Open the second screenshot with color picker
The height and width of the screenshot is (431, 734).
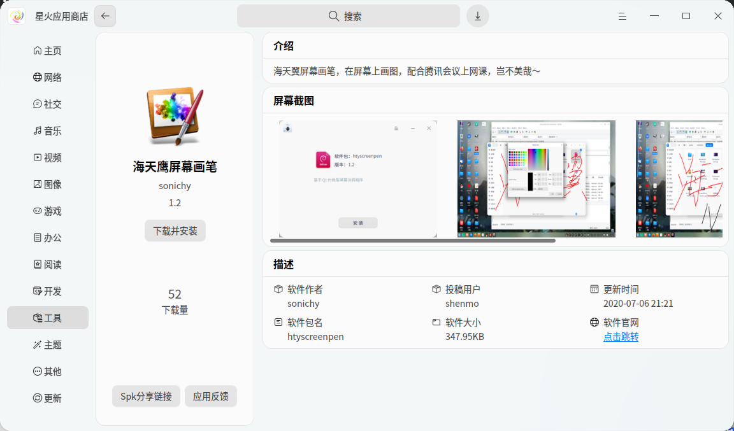536,179
